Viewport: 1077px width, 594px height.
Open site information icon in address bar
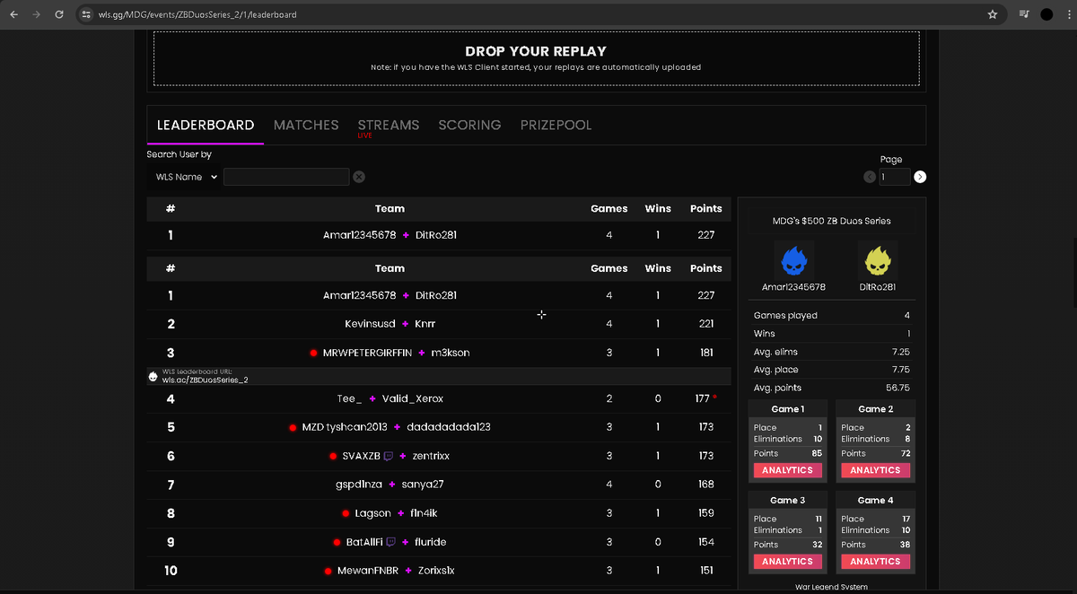(x=86, y=14)
